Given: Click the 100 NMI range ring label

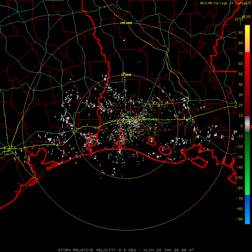Looking at the screenshot, I should tap(126, 23).
